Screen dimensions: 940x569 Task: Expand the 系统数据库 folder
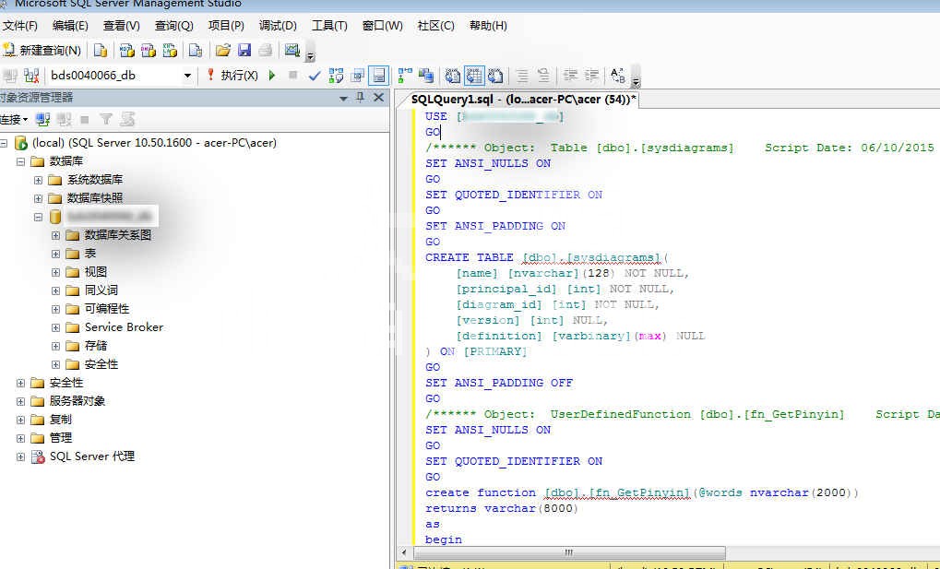(x=39, y=181)
